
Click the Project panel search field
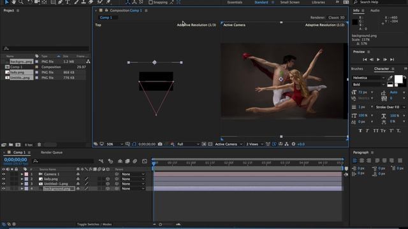point(46,48)
